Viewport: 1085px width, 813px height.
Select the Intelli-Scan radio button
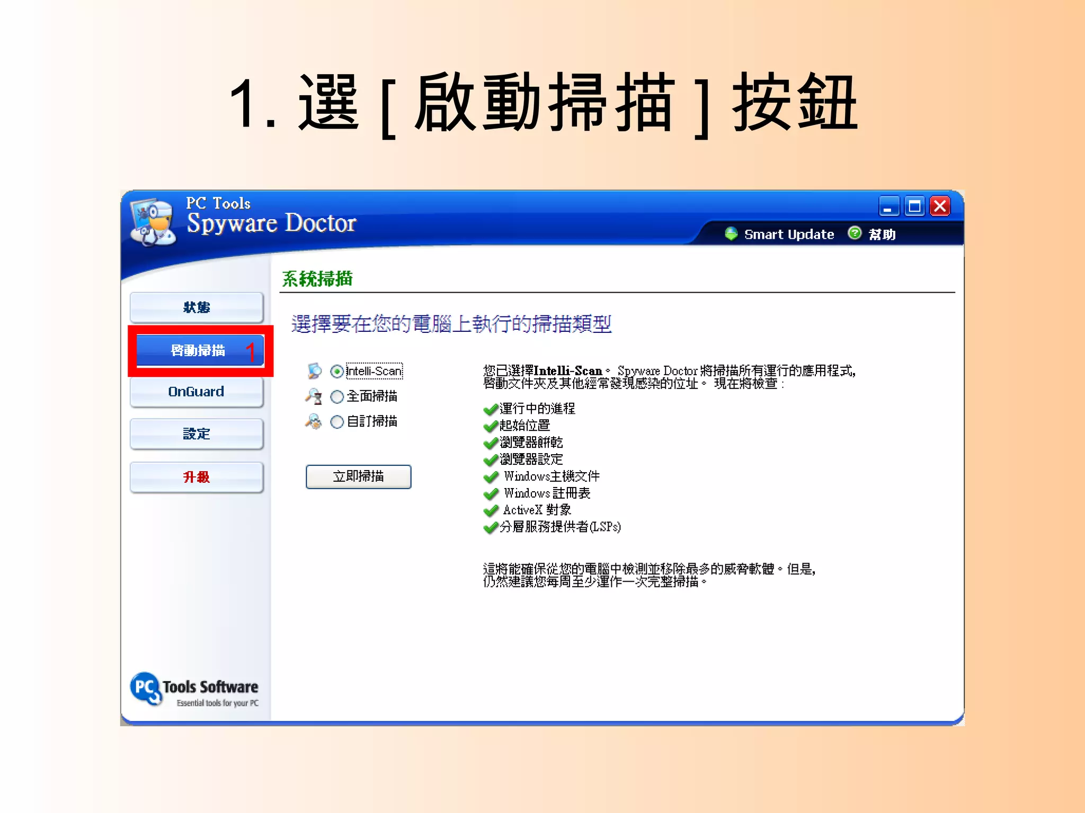337,372
